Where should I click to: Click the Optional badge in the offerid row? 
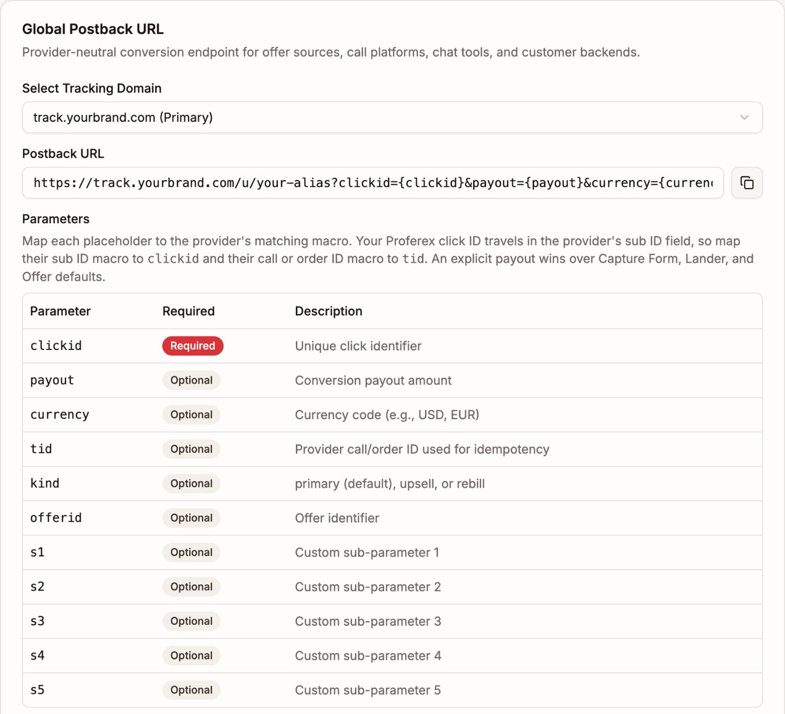tap(191, 518)
